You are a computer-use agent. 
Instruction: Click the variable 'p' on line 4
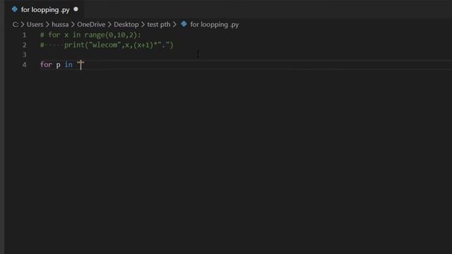(58, 65)
